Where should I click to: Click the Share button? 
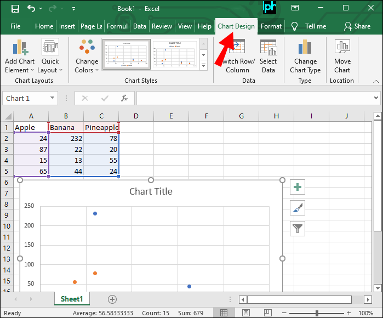357,26
